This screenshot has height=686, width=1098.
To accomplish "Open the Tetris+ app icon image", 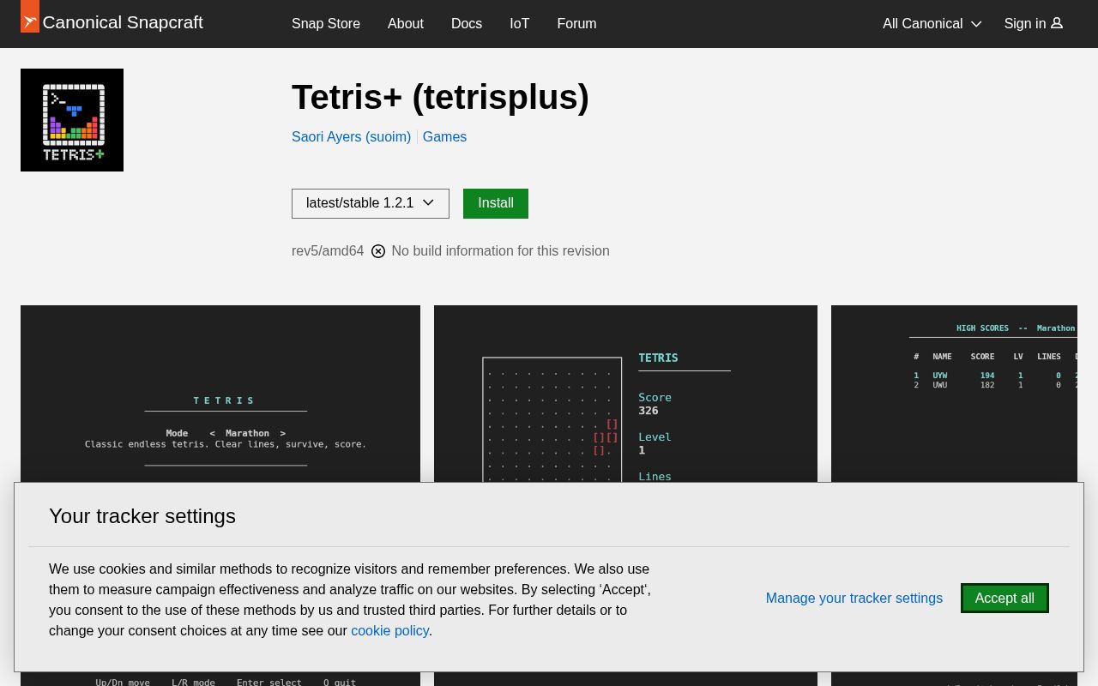I will click(72, 120).
